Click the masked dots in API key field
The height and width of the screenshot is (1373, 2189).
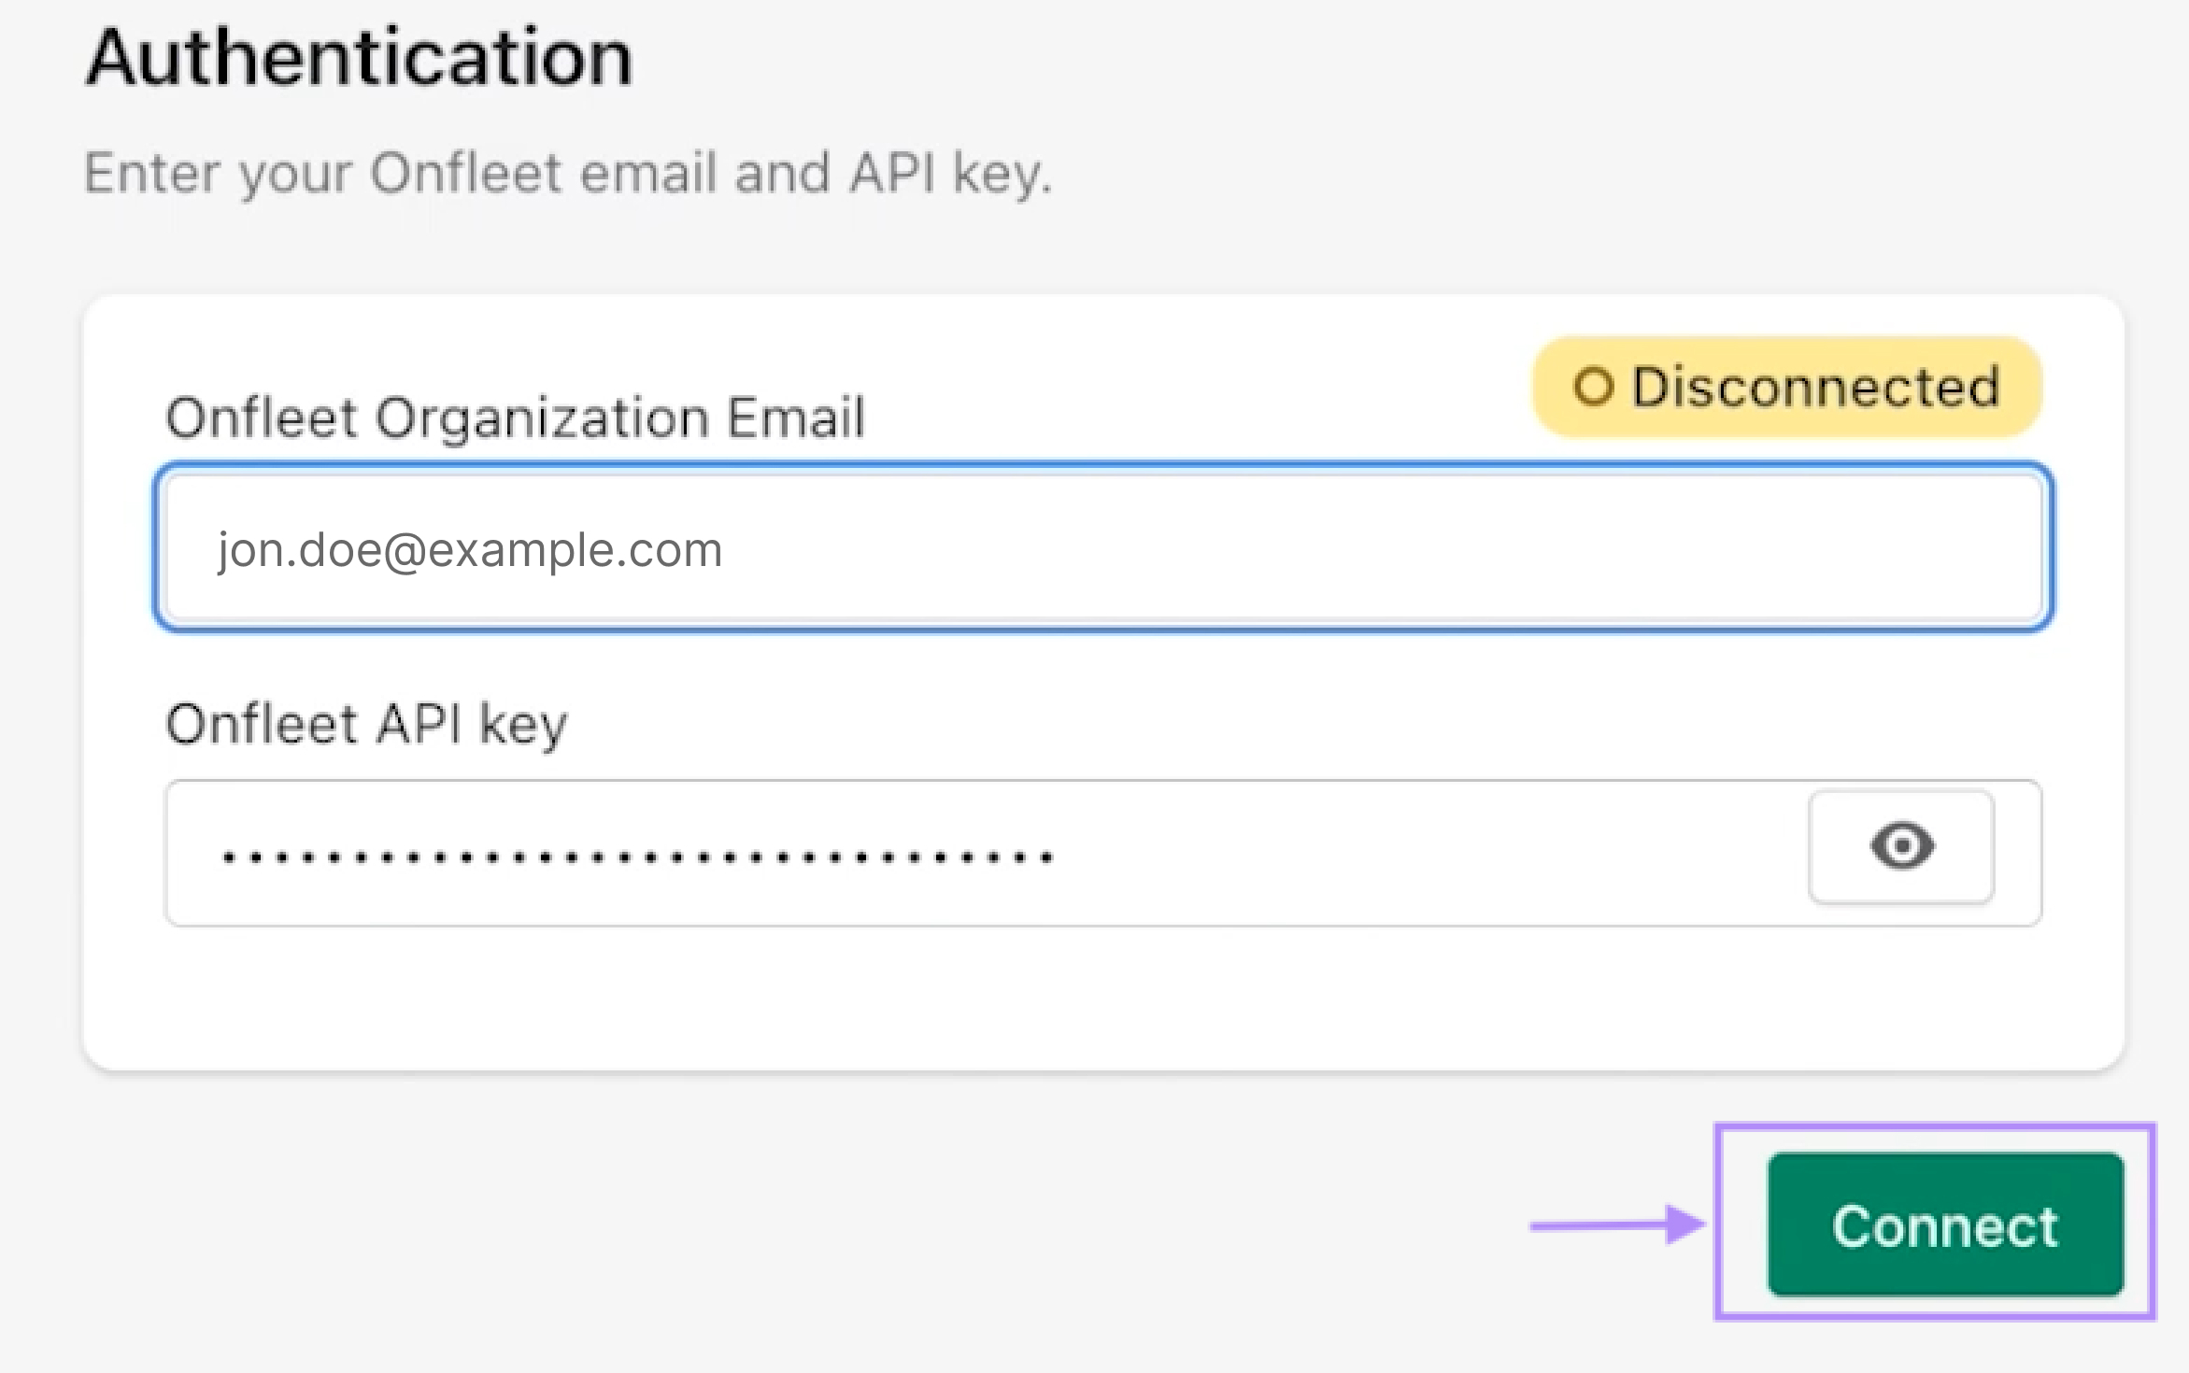tap(638, 856)
